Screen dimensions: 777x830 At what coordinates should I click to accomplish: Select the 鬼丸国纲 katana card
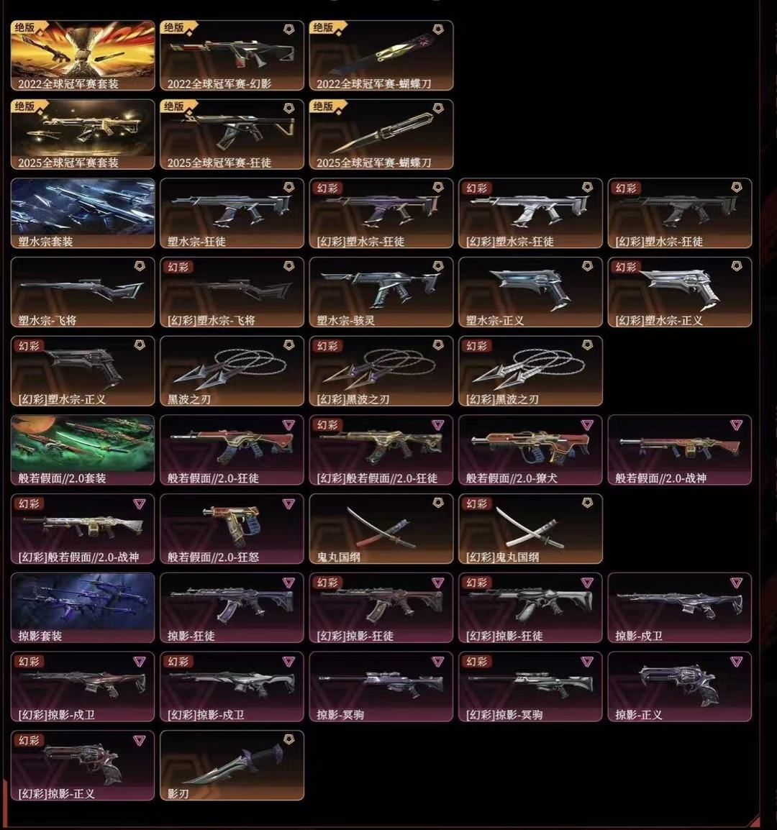pyautogui.click(x=381, y=529)
